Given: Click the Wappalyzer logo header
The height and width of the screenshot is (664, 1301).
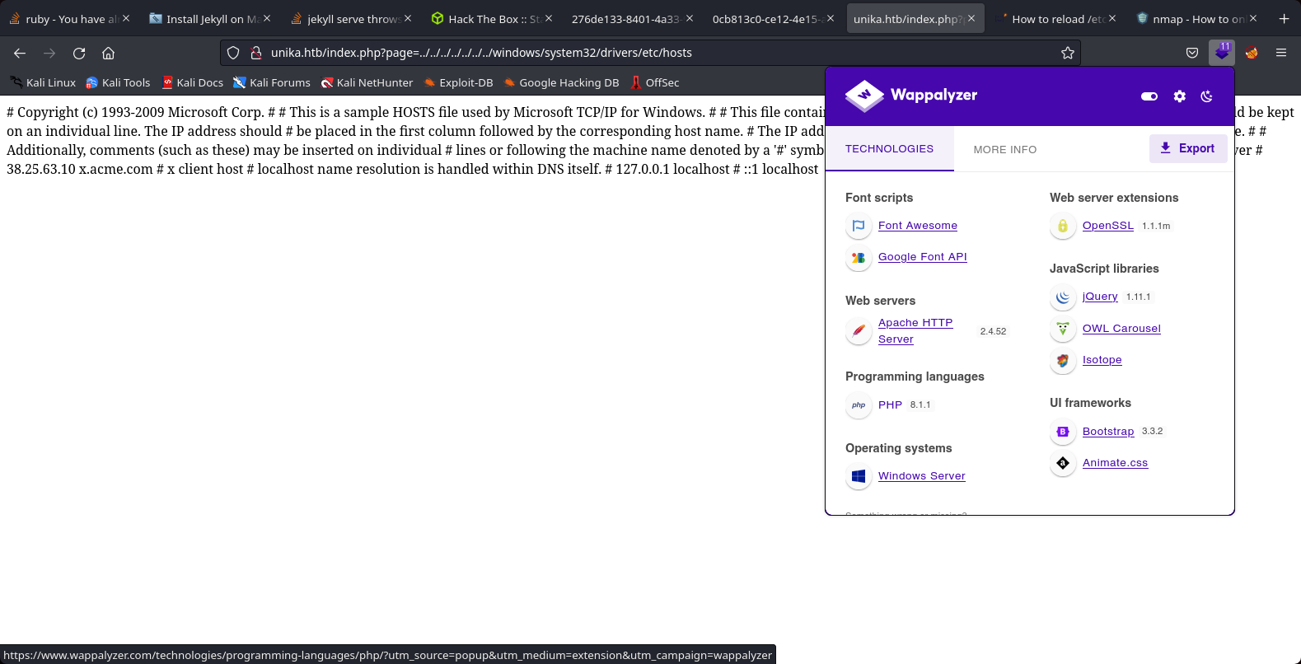Looking at the screenshot, I should click(x=911, y=96).
